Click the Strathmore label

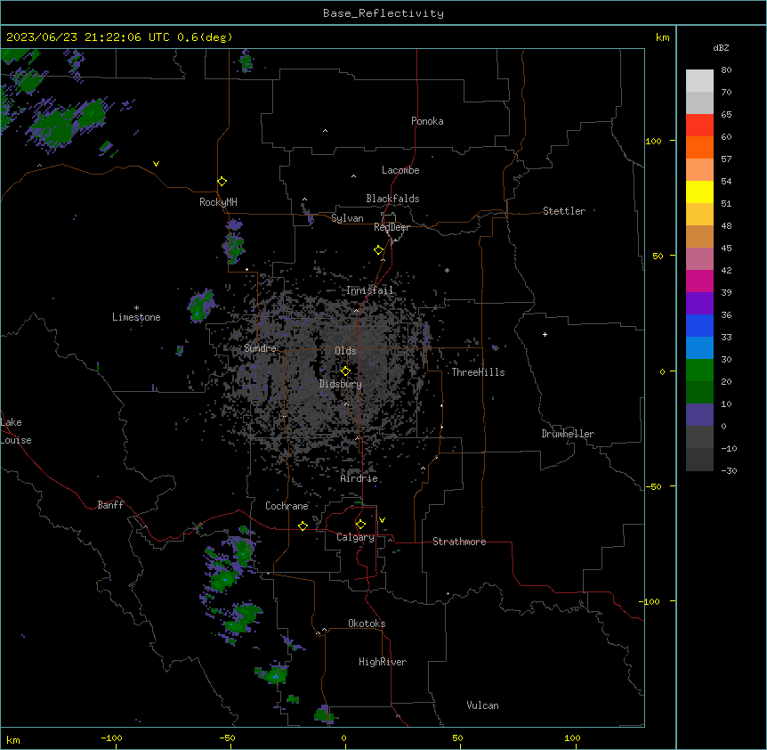click(x=459, y=542)
